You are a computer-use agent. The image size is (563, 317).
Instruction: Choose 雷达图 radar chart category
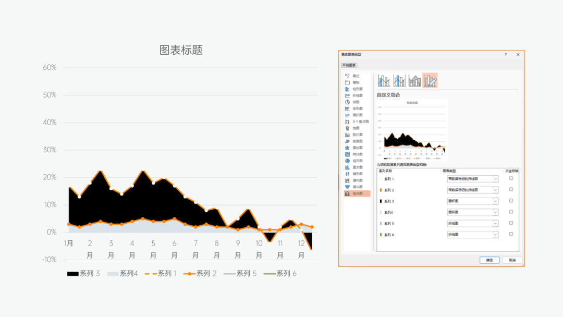[357, 148]
